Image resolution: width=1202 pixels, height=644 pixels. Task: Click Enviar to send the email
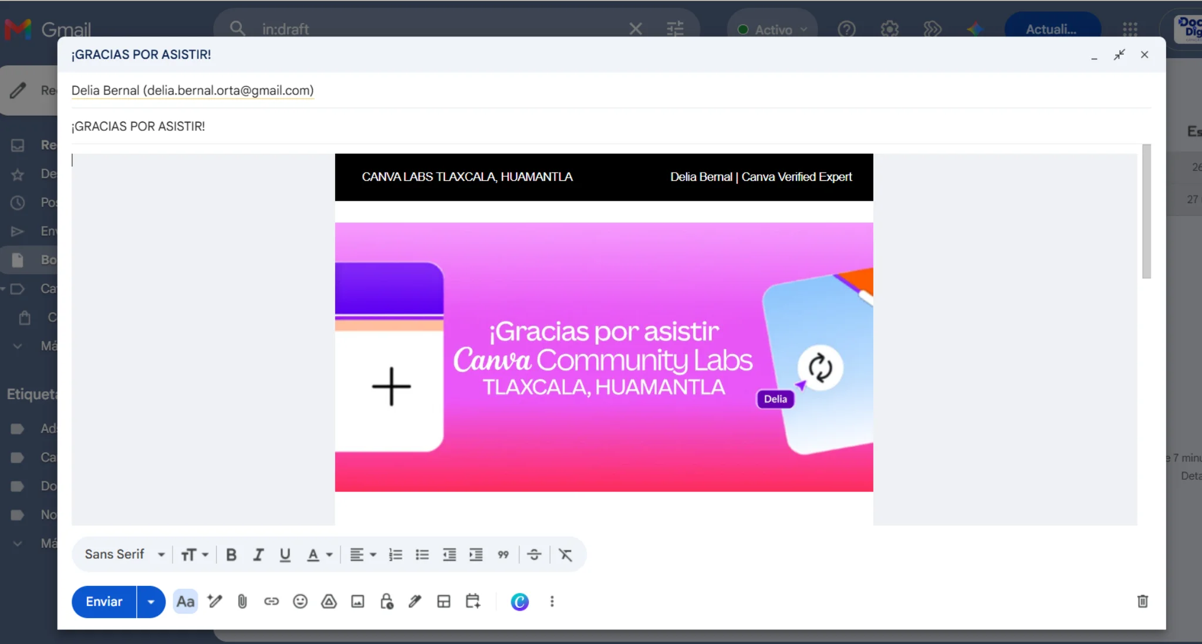tap(104, 602)
